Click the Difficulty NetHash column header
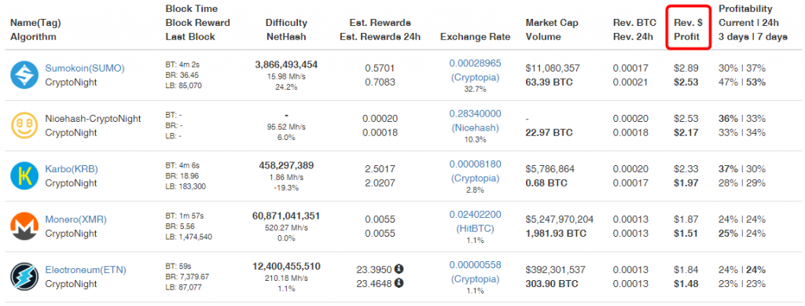The width and height of the screenshot is (805, 306). pos(286,30)
